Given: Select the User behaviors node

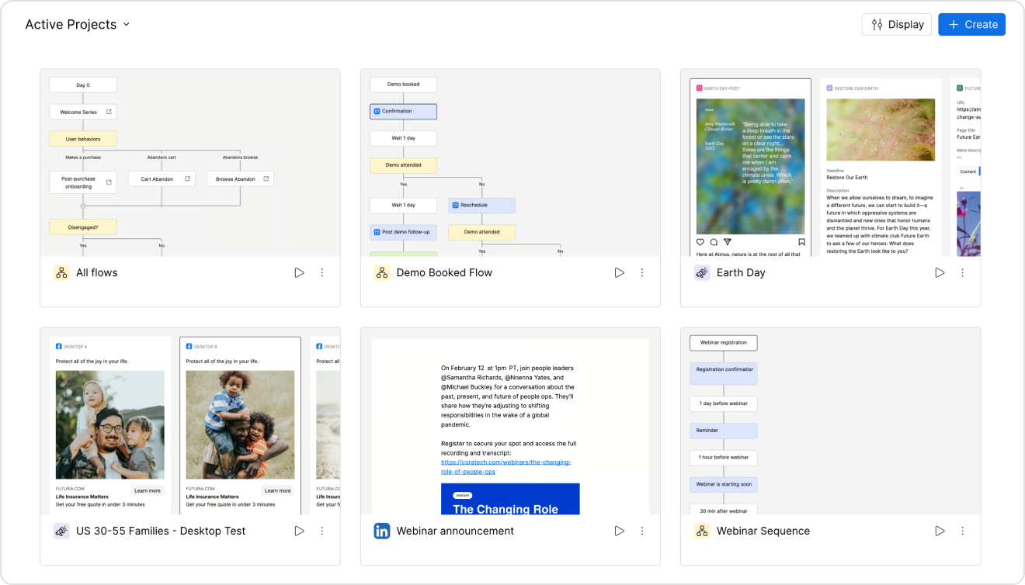Looking at the screenshot, I should point(83,139).
